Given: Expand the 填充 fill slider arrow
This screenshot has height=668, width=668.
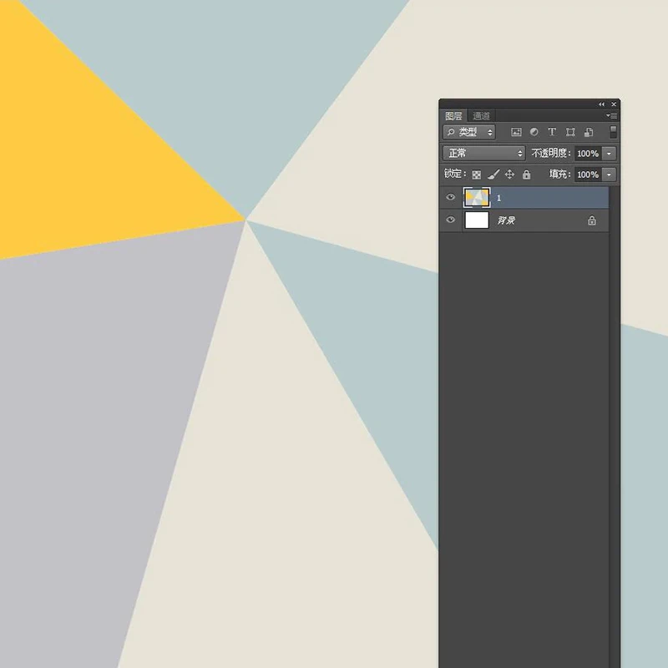Looking at the screenshot, I should click(x=610, y=175).
